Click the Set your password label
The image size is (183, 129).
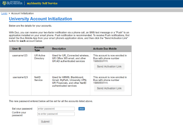point(22,109)
